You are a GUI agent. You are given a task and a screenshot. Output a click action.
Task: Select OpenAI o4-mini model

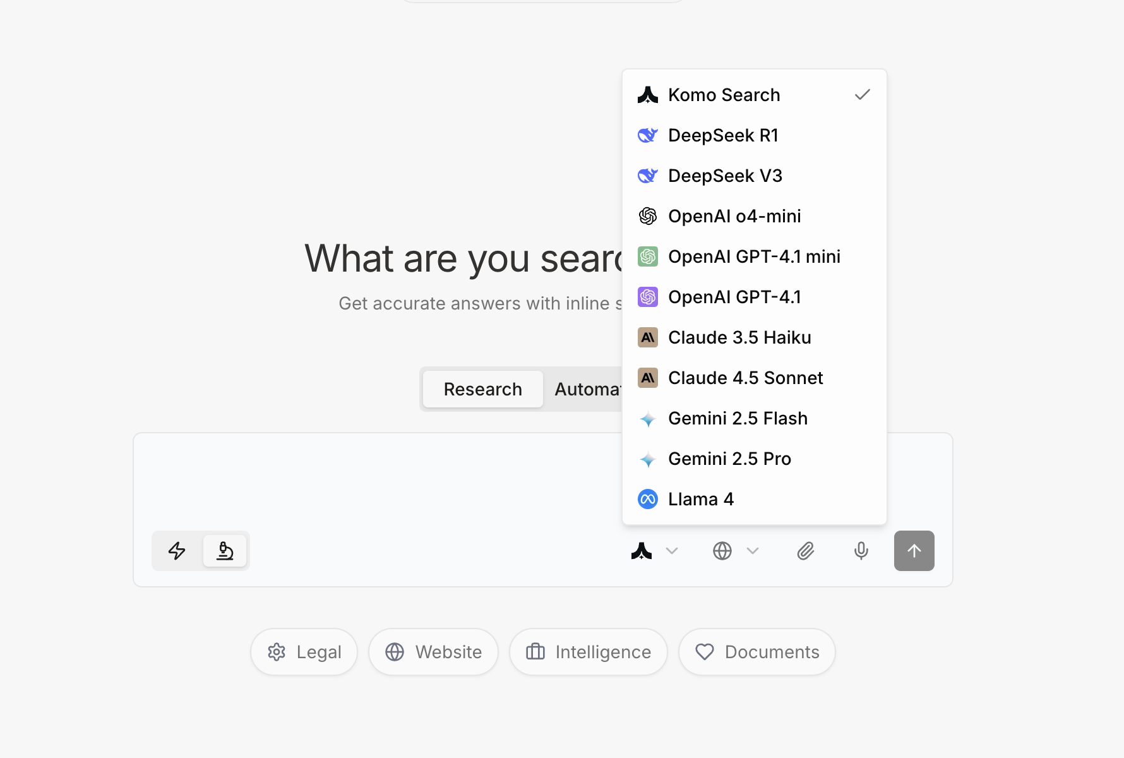754,216
